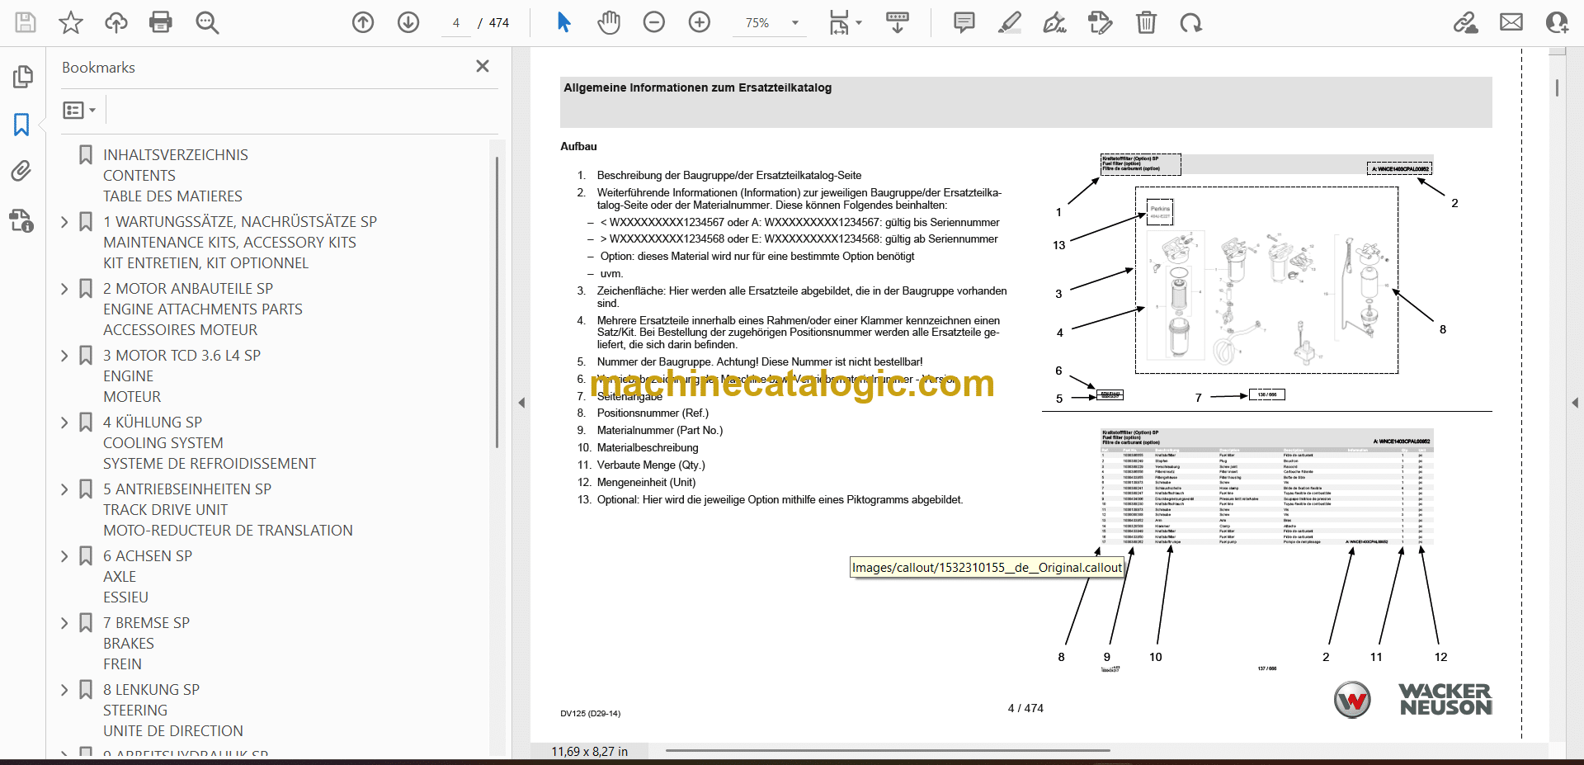
Task: Select the highlight text tool
Action: click(1009, 22)
